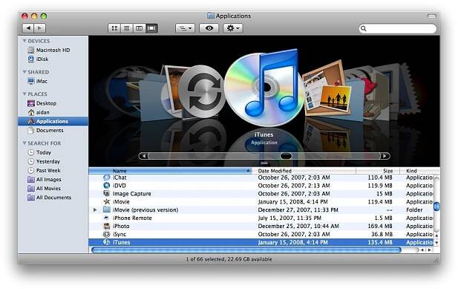Open the Quick Look eye button

click(209, 28)
